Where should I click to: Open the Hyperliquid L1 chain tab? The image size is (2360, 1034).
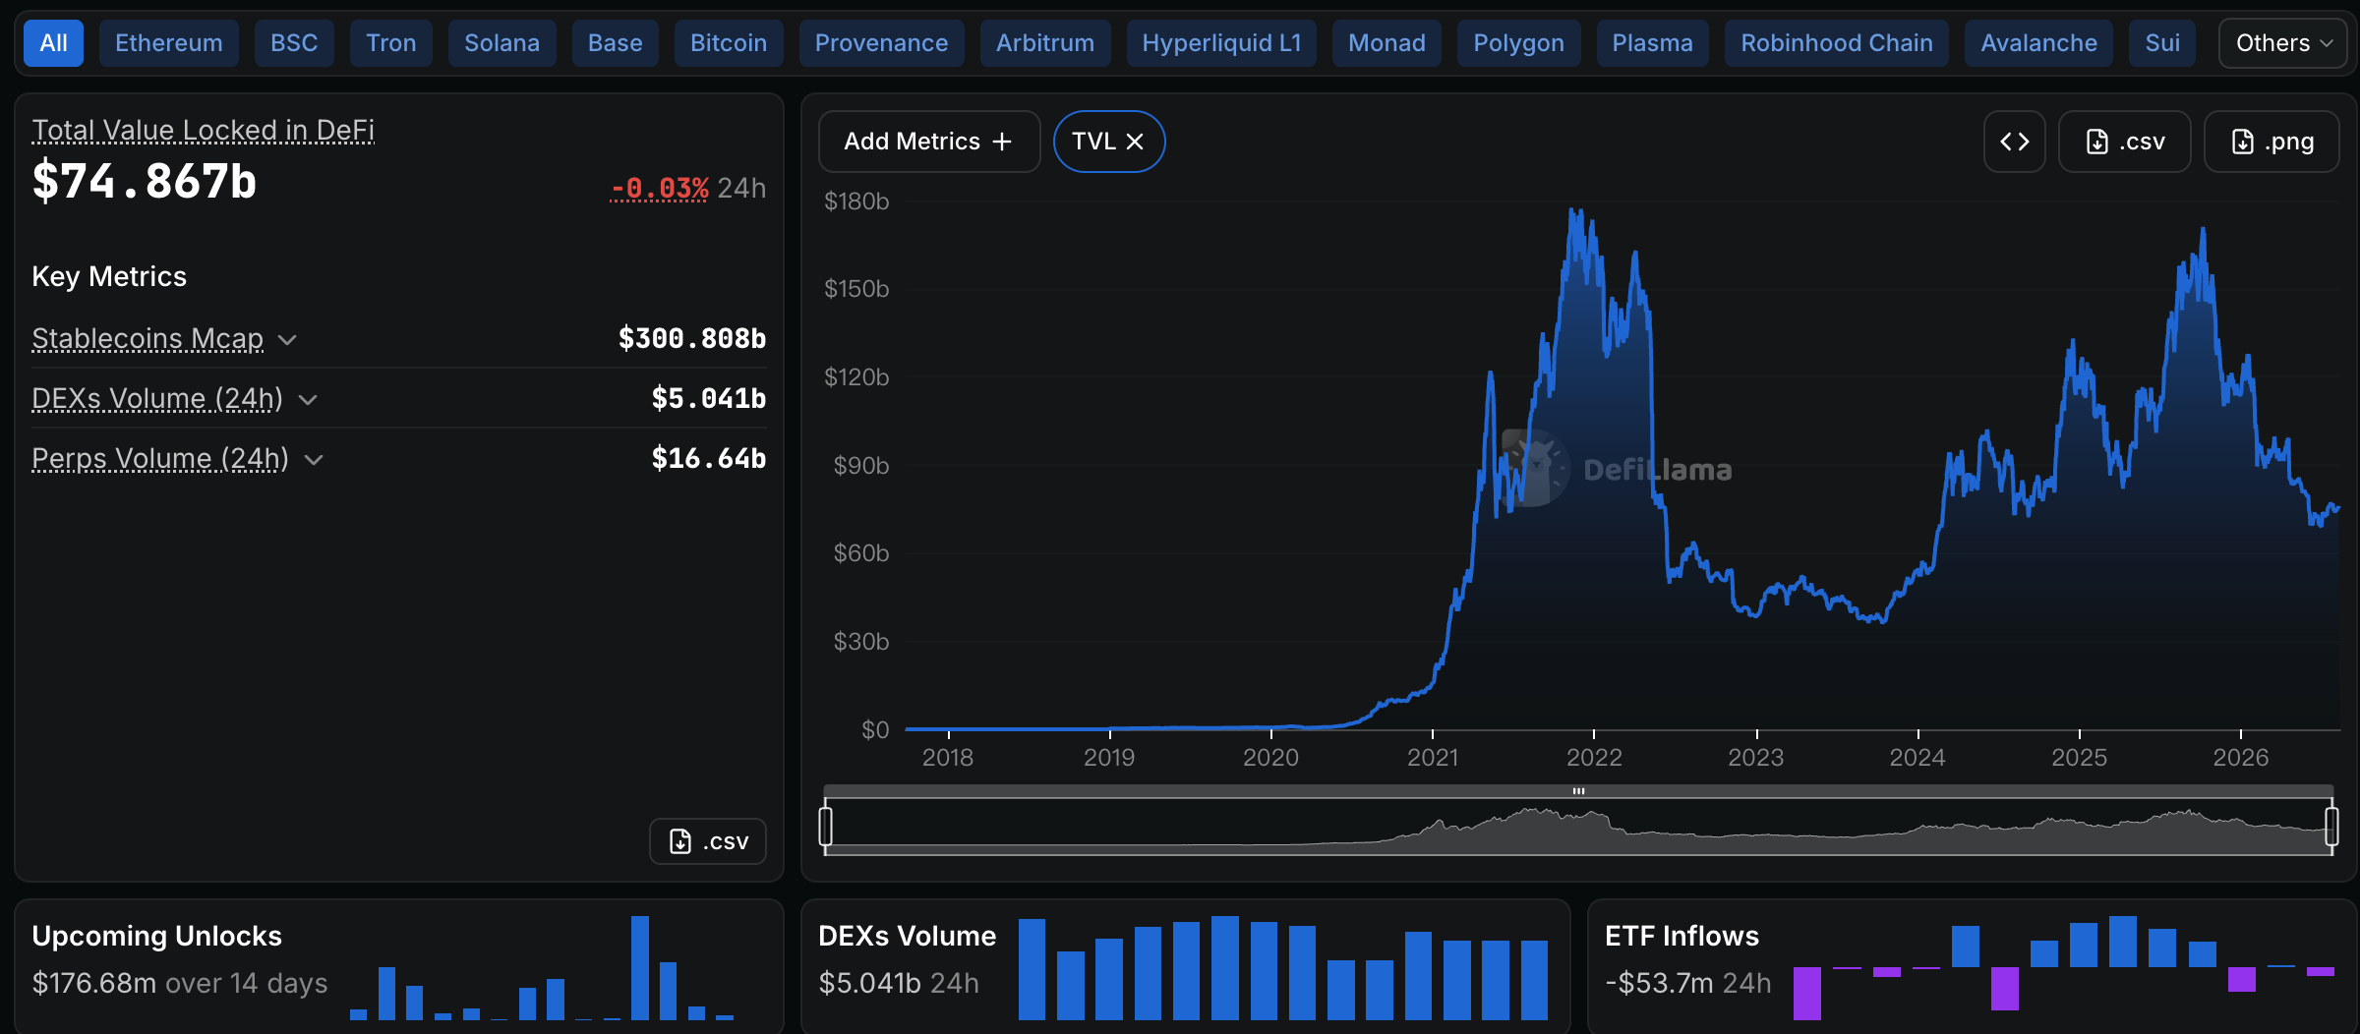(x=1221, y=43)
